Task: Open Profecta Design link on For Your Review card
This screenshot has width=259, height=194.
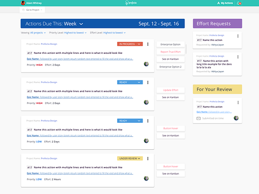Action: [x=217, y=101]
